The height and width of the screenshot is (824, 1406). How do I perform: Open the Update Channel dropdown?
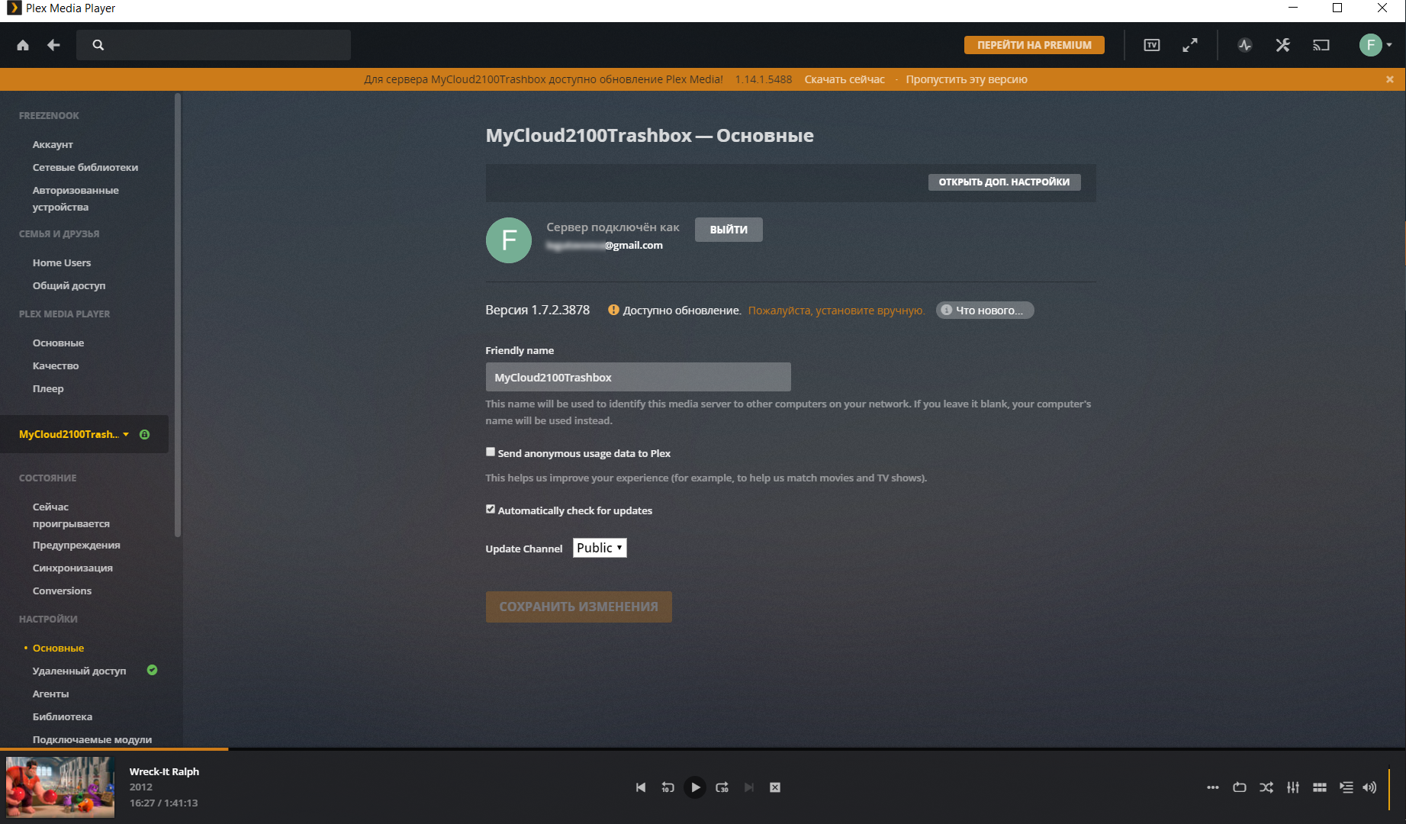tap(600, 548)
